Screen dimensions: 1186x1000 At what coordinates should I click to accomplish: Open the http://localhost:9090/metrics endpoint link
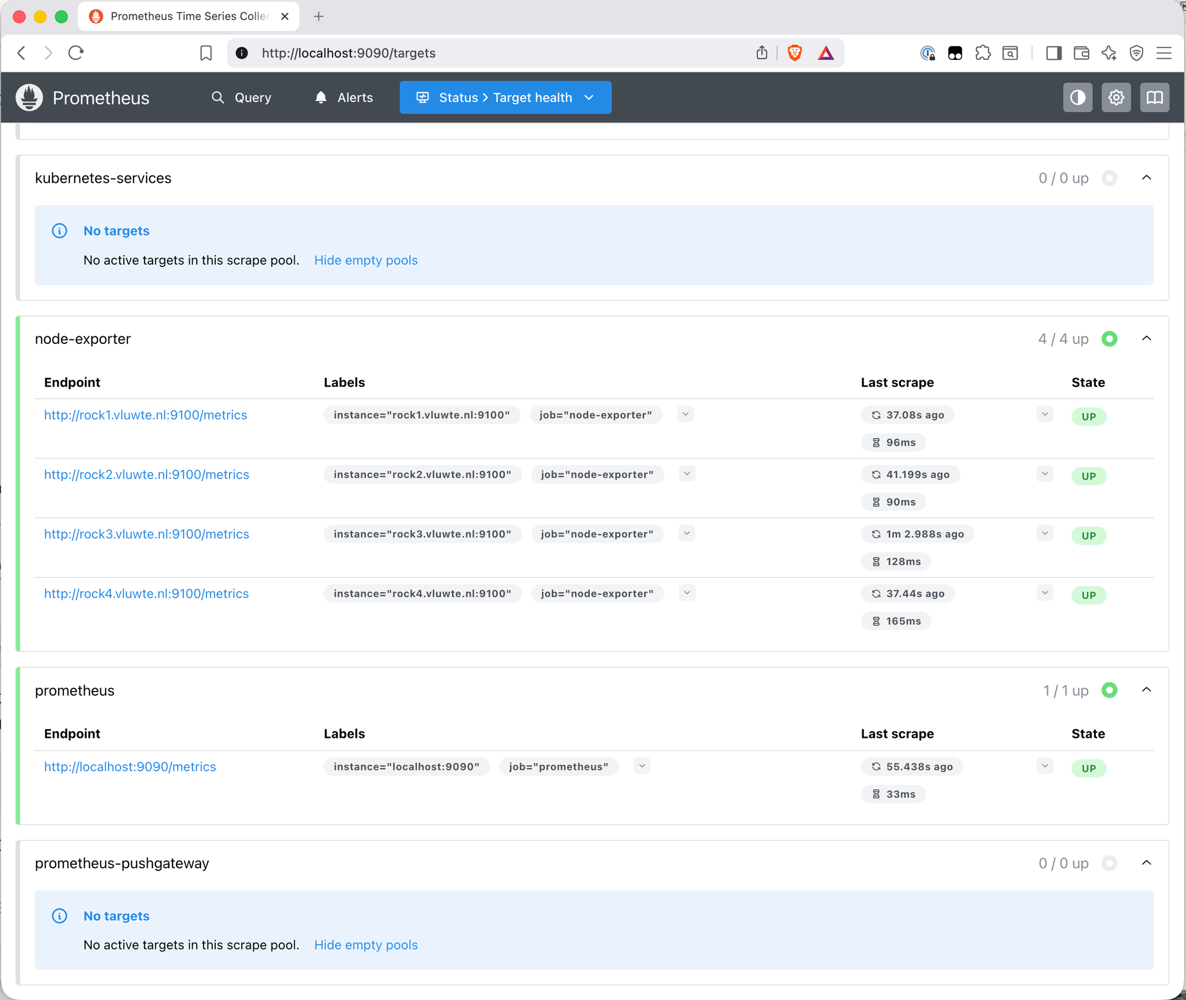[130, 766]
